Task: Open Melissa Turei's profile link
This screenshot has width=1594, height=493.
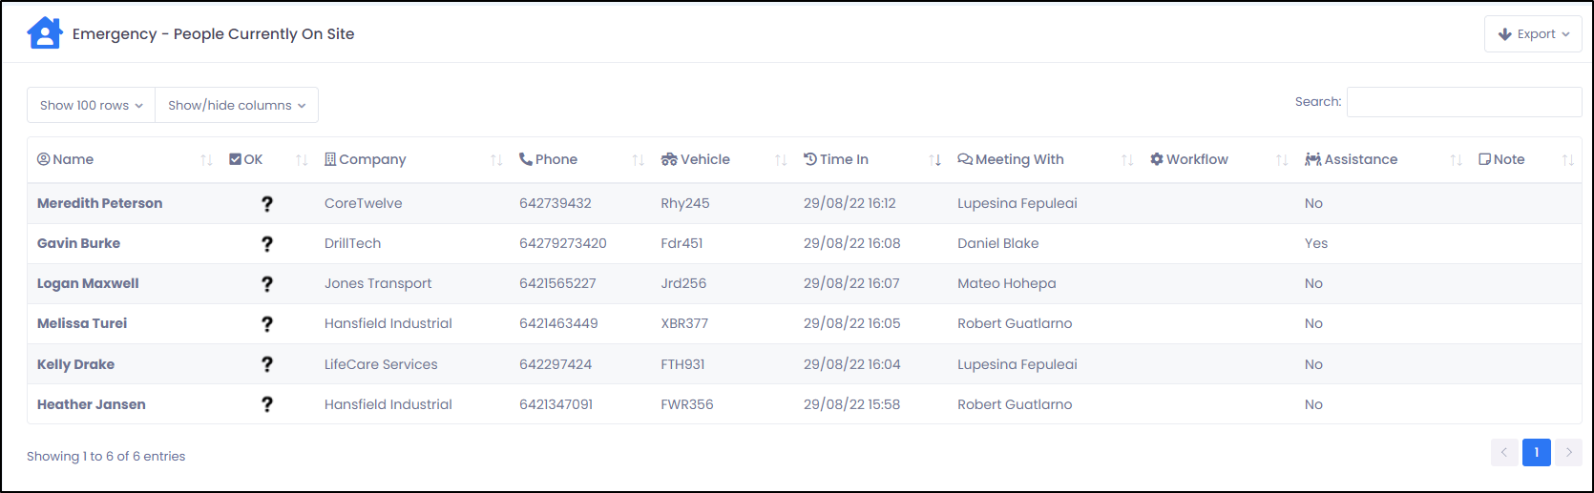Action: pyautogui.click(x=82, y=323)
